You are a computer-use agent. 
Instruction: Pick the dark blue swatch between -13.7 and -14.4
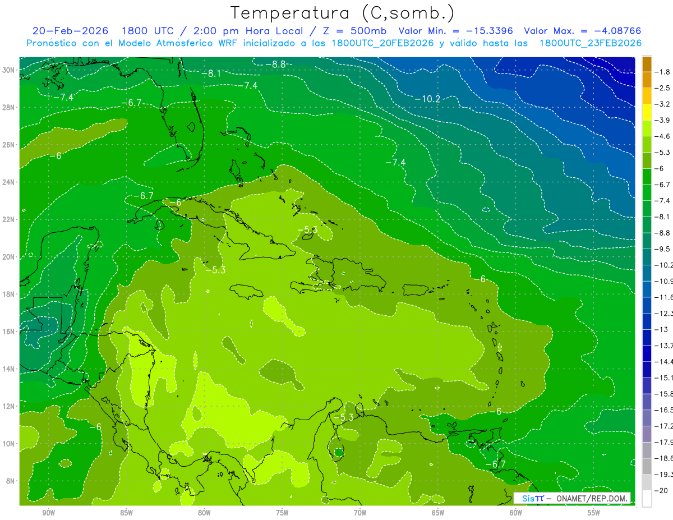[647, 353]
